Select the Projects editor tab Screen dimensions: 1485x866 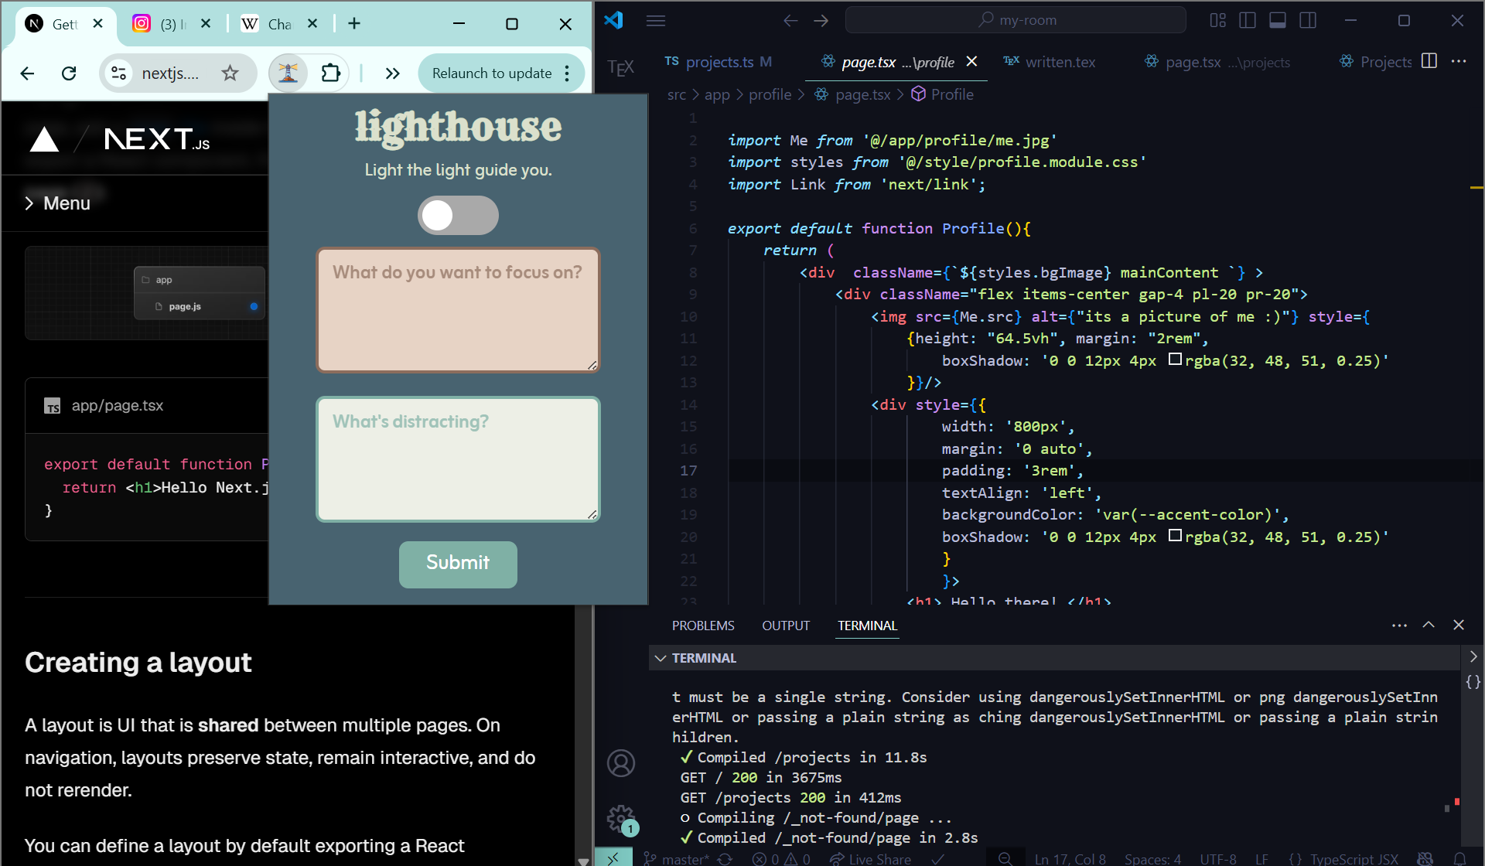click(1375, 62)
